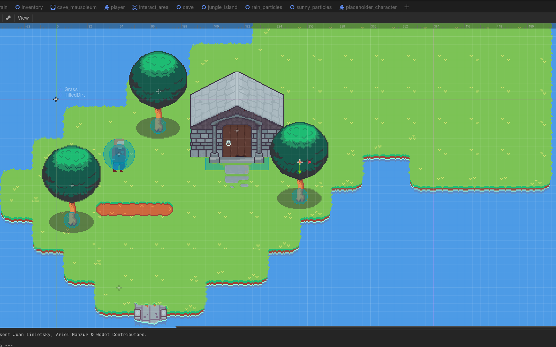The image size is (556, 347).
Task: Add a new scene with plus button
Action: point(407,7)
